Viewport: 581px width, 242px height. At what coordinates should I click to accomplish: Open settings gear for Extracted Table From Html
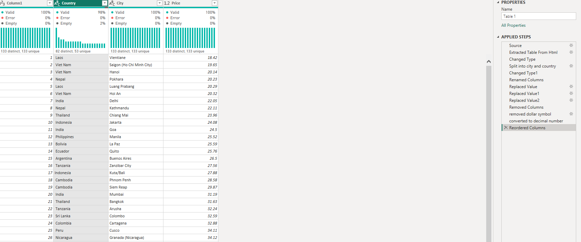click(x=571, y=52)
